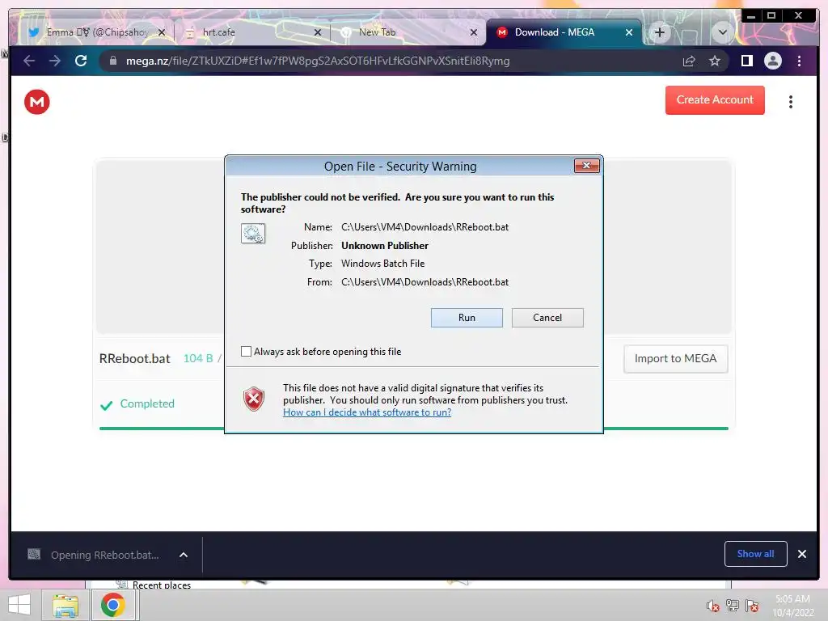Close the Download - MEGA tab
Screen dimensions: 828x621
(x=629, y=32)
